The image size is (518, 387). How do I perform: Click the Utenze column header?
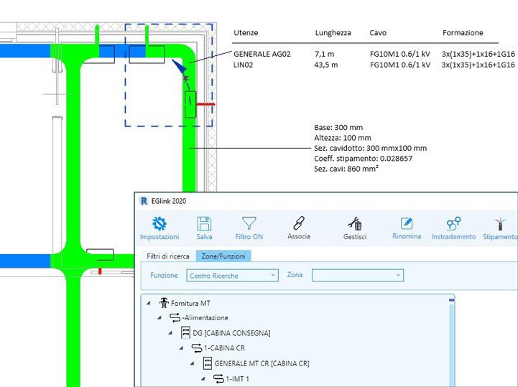[246, 33]
